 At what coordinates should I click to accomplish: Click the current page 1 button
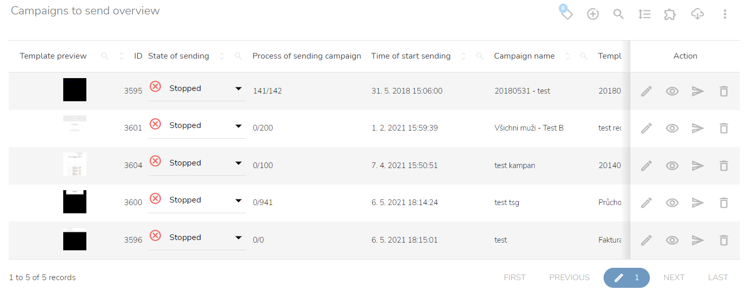tap(627, 278)
